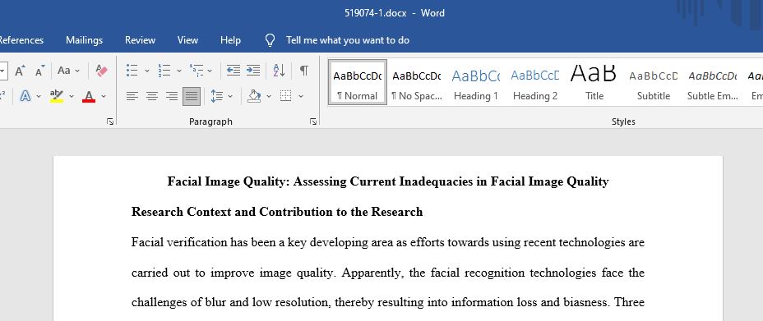Open multilevel list dropdown arrow
The image size is (763, 321).
pyautogui.click(x=210, y=71)
